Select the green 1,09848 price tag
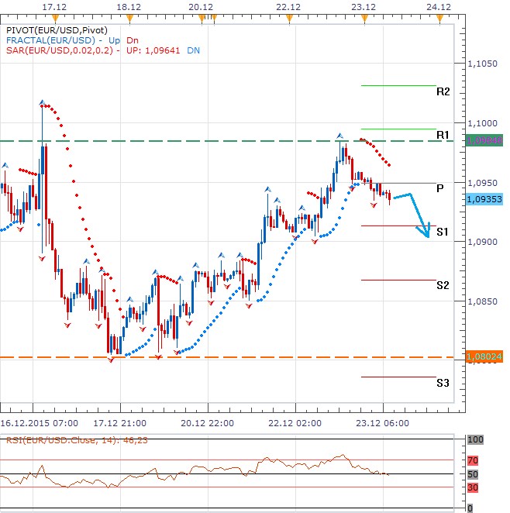Screen dimensions: 510x513 pyautogui.click(x=484, y=140)
